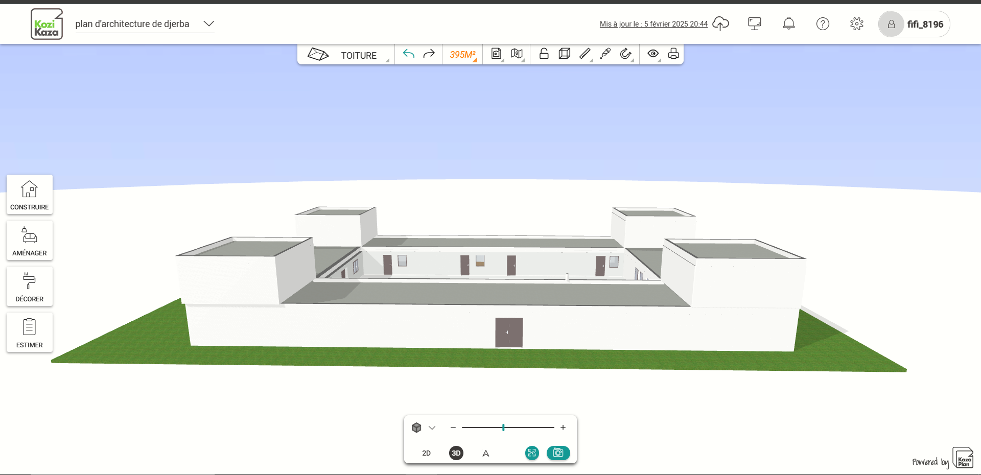Screen dimensions: 981x475
Task: Click the wireframe cube icon in the toolbar
Action: coord(565,54)
